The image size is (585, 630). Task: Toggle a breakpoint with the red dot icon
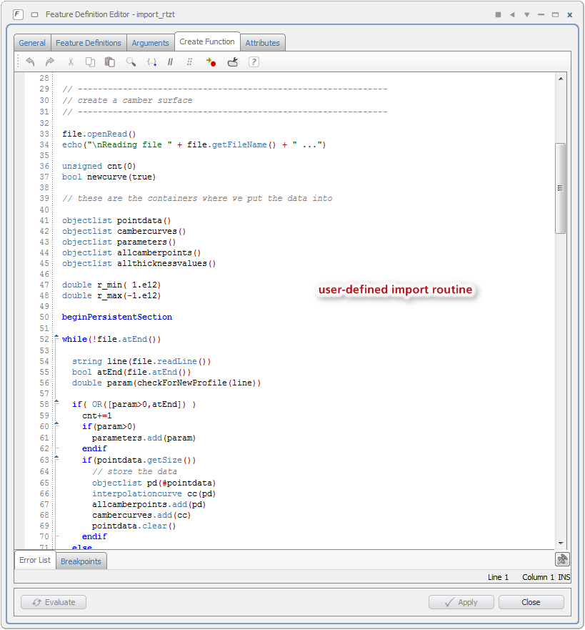click(211, 61)
